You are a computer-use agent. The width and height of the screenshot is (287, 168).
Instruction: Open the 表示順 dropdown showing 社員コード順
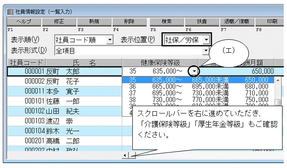click(110, 40)
